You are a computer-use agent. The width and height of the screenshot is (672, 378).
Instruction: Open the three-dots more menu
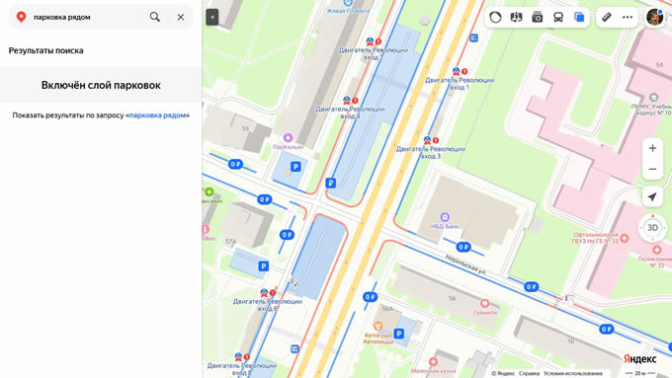coord(628,17)
